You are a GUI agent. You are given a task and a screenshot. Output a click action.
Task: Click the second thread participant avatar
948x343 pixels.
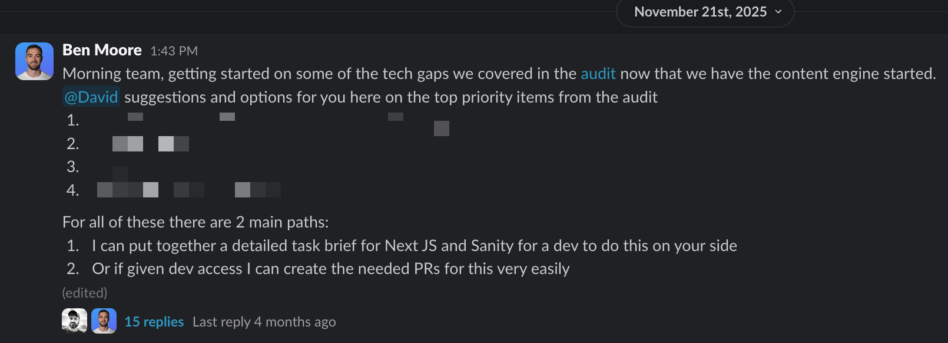pos(105,322)
